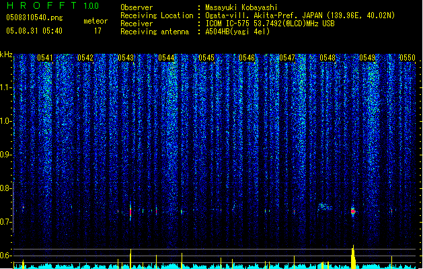The image size is (423, 269).
Task: Select antenna value A504HB(yagi 4el)
Action: pos(237,32)
